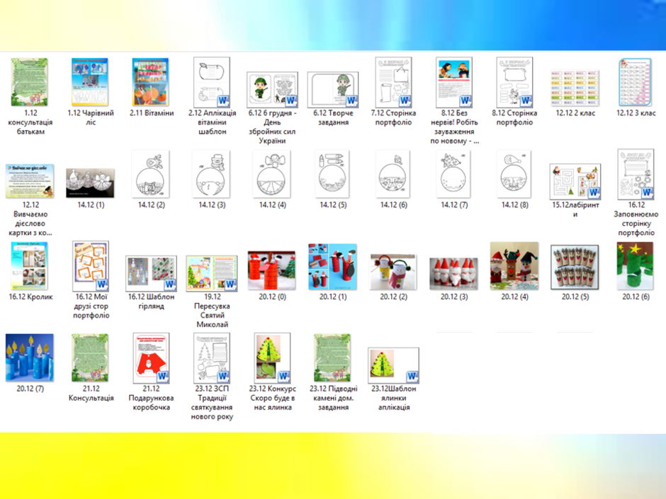Viewport: 666px width, 499px height.
Task: Open the file '1.12 консультація батькам'
Action: coord(30,82)
